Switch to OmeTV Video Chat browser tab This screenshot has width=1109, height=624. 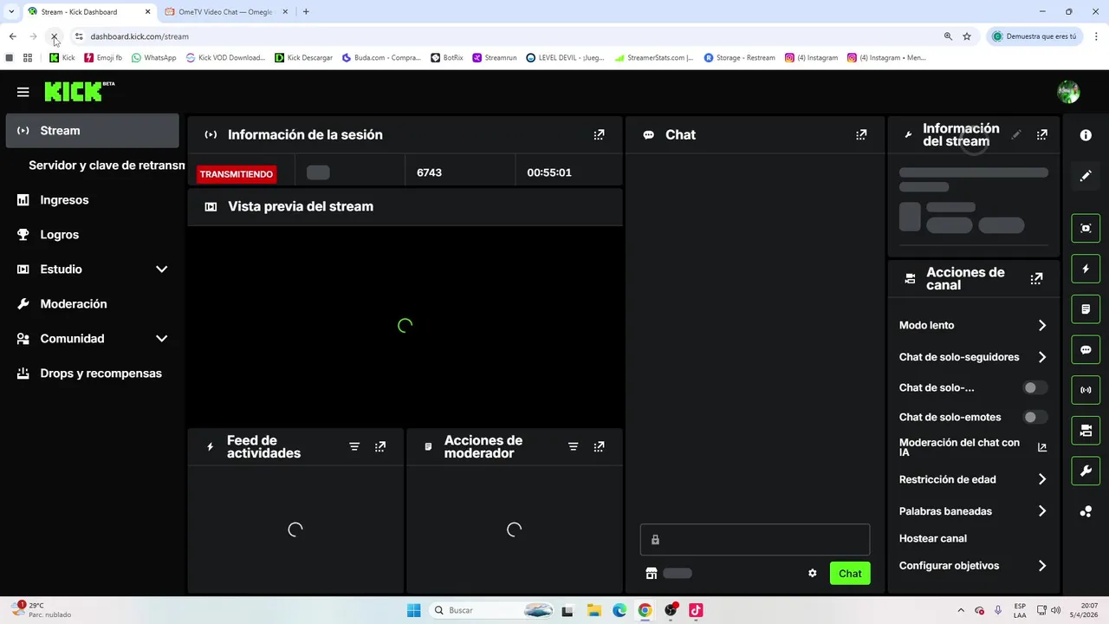coord(225,12)
